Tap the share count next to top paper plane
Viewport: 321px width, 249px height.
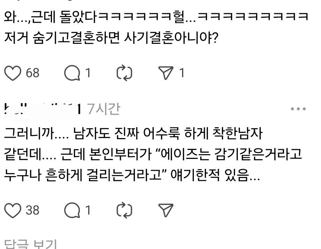(182, 73)
